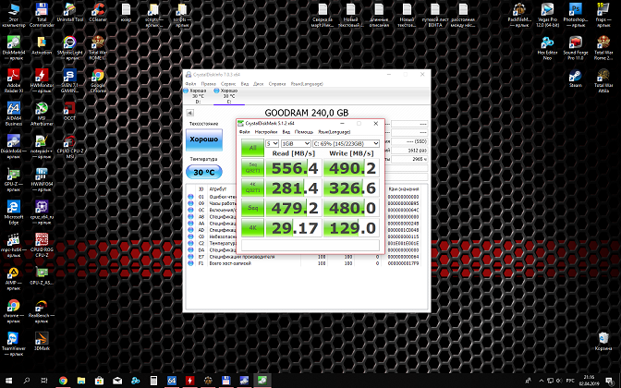Viewport: 621px width, 388px height.
Task: Select the CCleaner desktop icon
Action: [98, 13]
